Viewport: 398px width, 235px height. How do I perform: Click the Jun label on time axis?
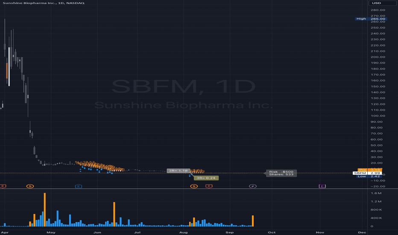[97, 232]
